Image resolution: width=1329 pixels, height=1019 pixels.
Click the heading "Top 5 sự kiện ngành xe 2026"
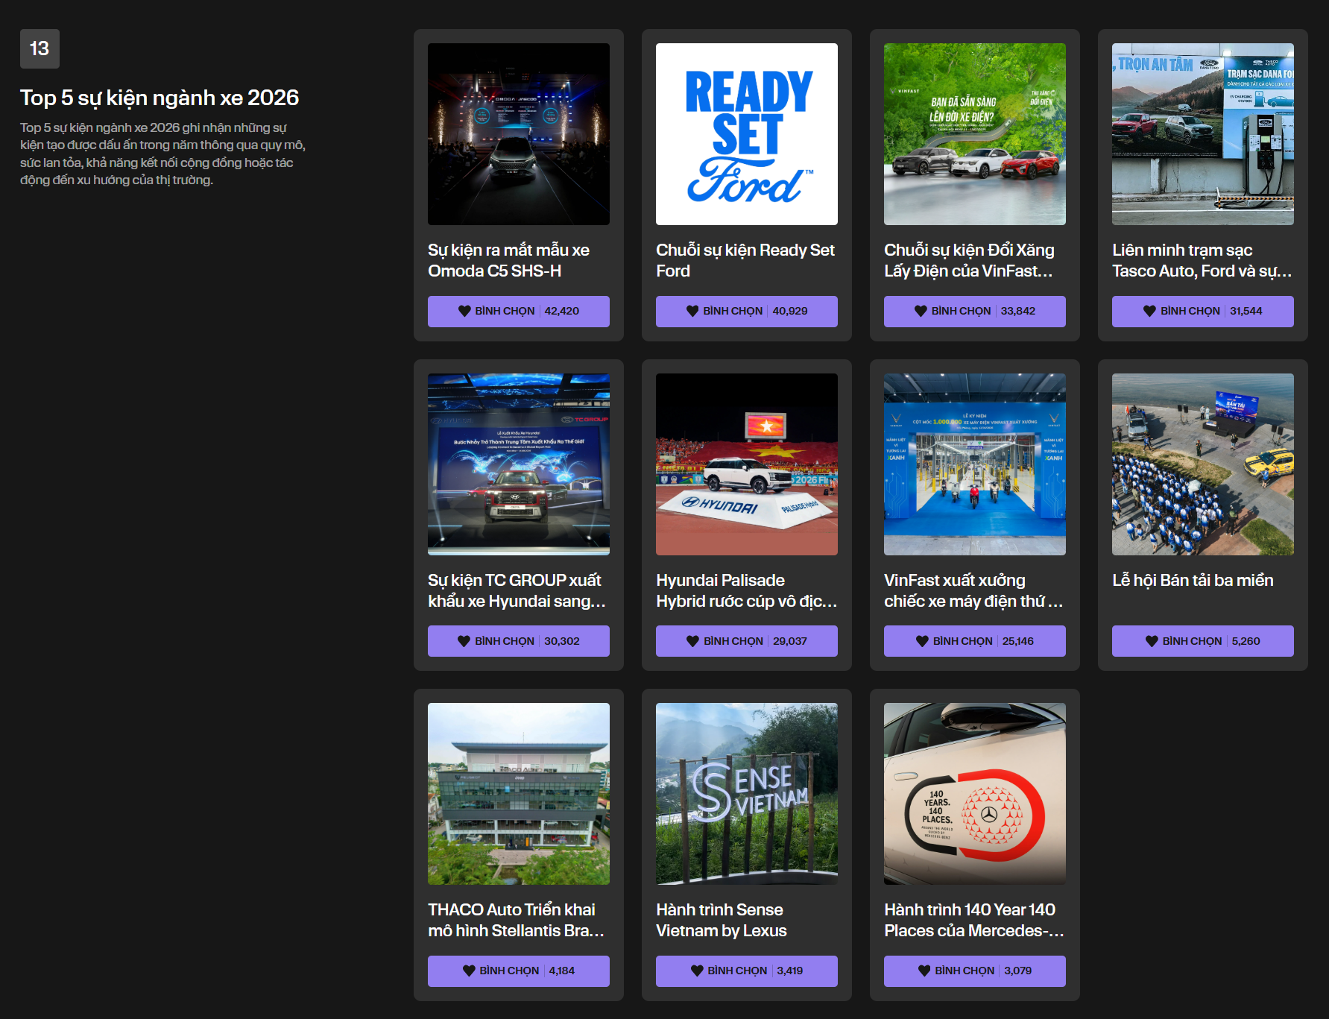click(x=160, y=98)
